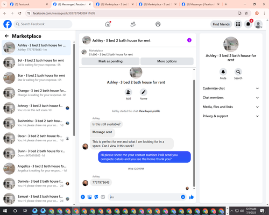Click the Mark as pending button
Image resolution: width=269 pixels, height=215 pixels.
point(110,61)
